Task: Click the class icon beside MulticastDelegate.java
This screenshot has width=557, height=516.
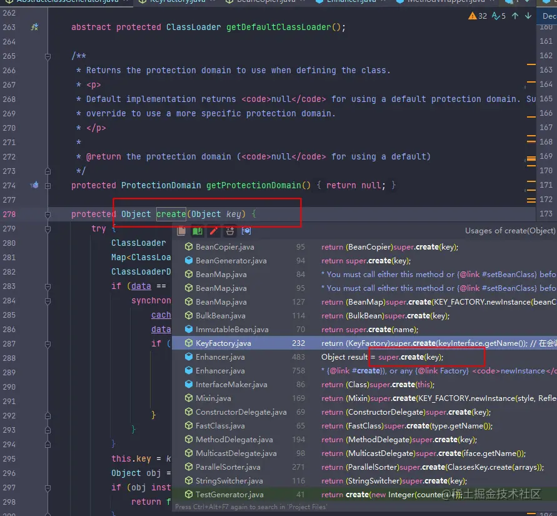Action: click(189, 453)
